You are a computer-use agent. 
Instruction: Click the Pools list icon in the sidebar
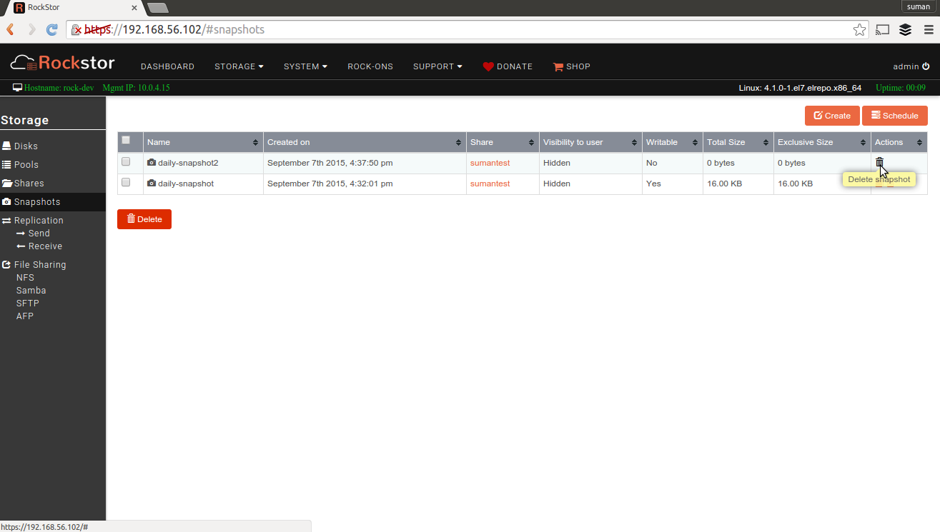coord(6,164)
